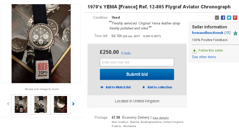Click the main watch product image

41,44
